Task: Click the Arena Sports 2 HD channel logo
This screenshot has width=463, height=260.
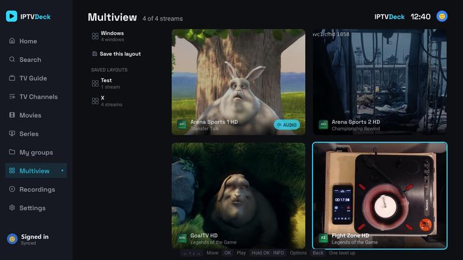Action: 323,125
